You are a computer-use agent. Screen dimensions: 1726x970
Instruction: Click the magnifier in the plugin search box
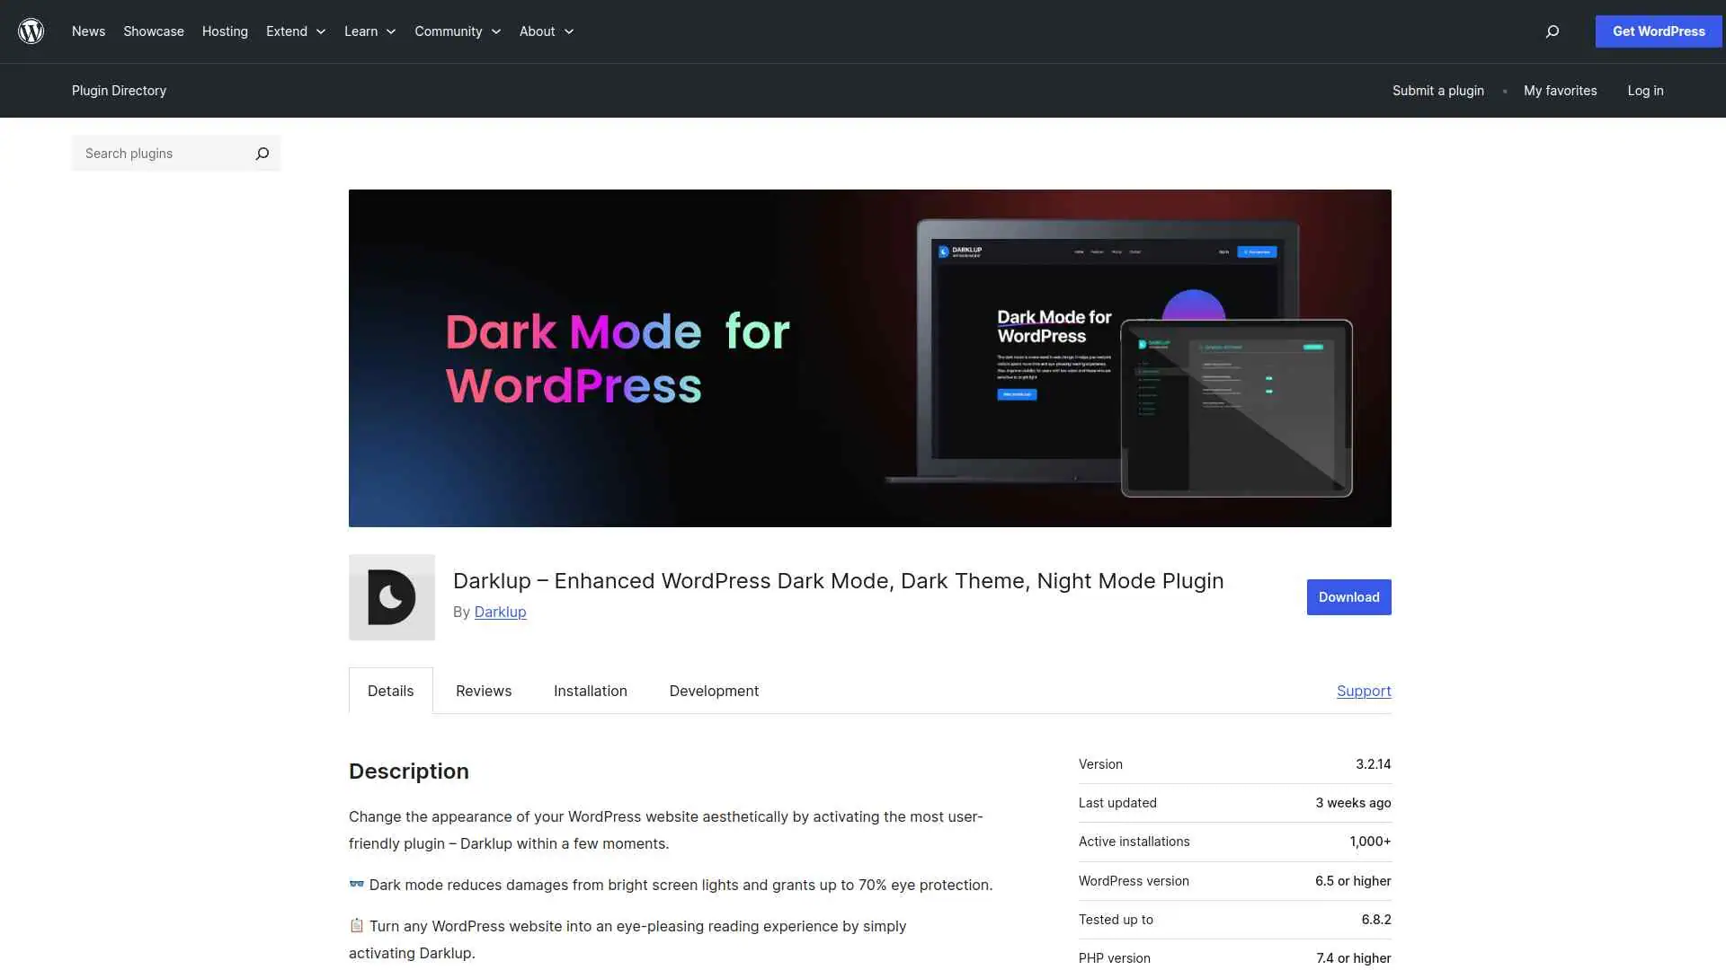point(262,154)
